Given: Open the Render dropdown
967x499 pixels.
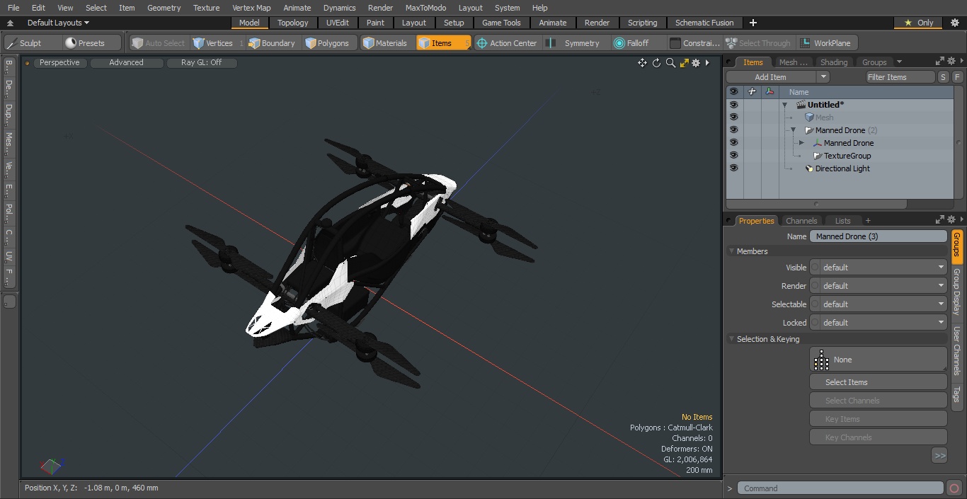Looking at the screenshot, I should (878, 286).
